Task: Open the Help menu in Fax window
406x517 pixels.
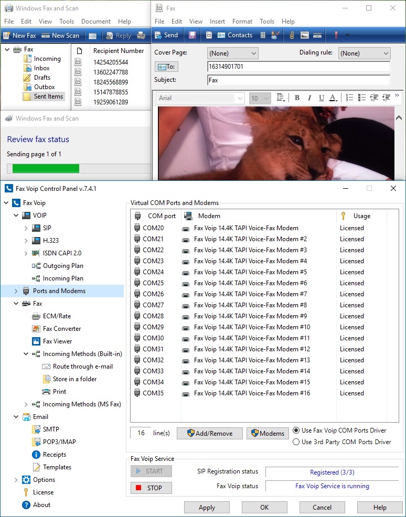Action: click(x=288, y=21)
